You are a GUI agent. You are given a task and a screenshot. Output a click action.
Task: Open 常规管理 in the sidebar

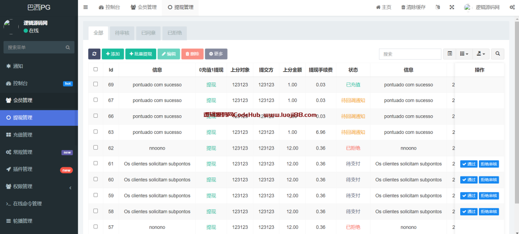pos(39,152)
